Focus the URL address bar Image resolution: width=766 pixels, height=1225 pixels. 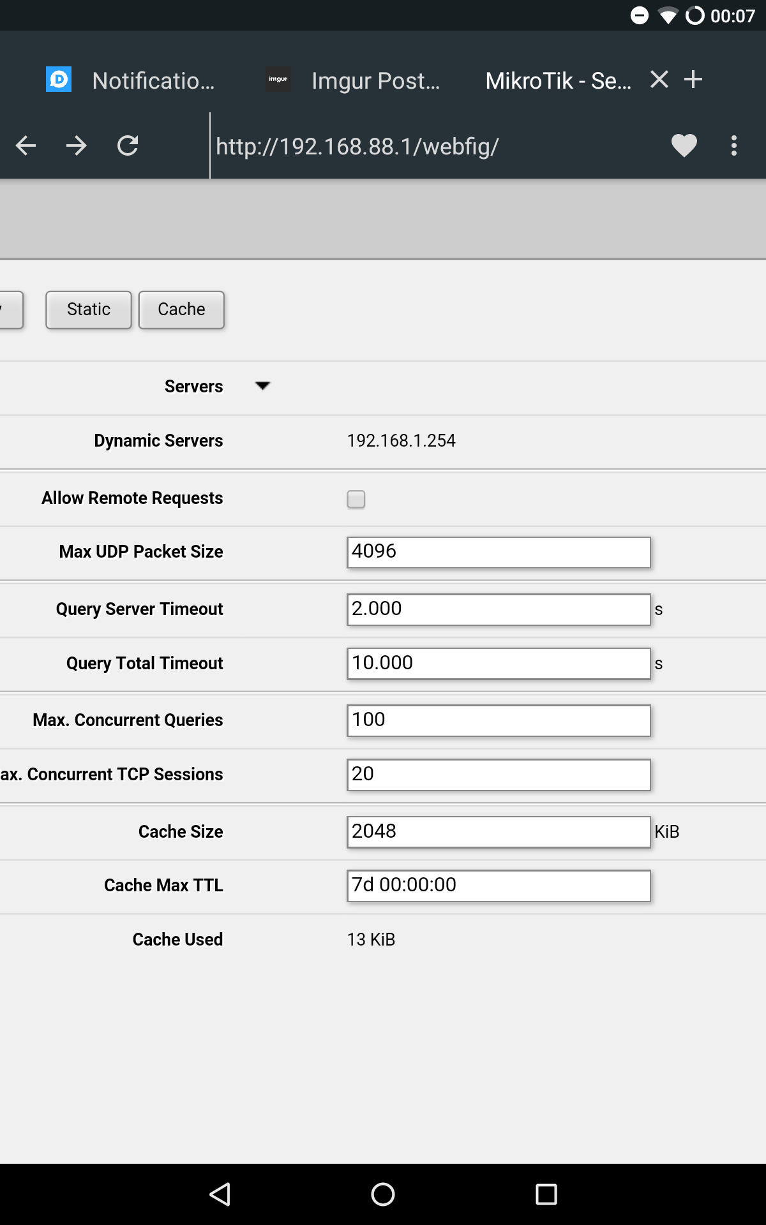[x=434, y=146]
